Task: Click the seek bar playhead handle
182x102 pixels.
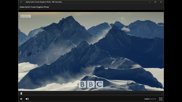Action: (x=21, y=93)
